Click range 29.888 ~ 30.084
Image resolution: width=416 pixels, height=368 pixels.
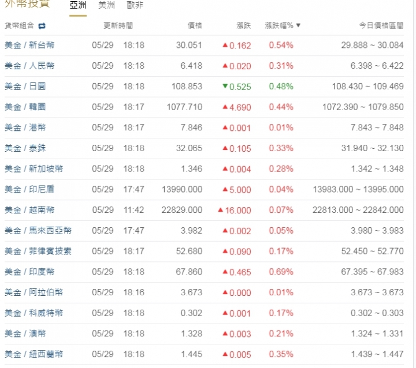[372, 45]
